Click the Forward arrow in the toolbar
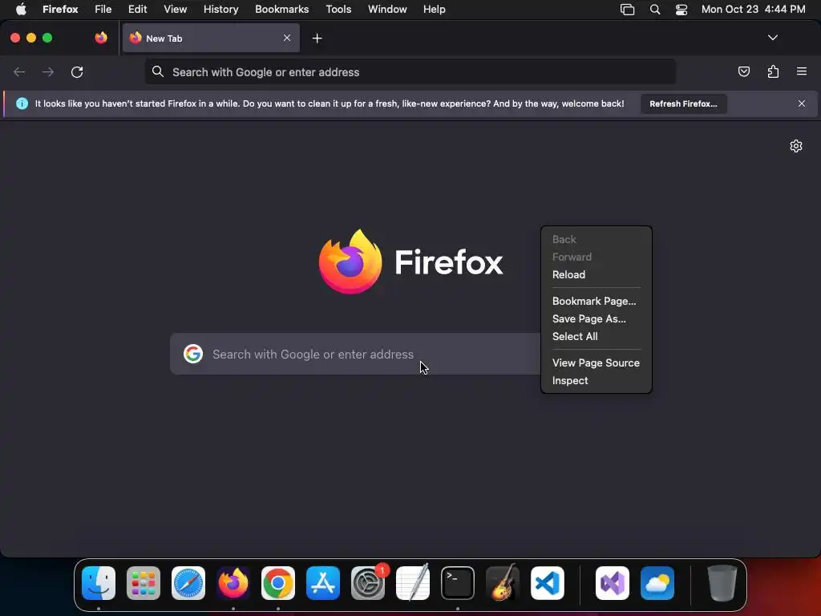This screenshot has height=616, width=821. [x=47, y=71]
